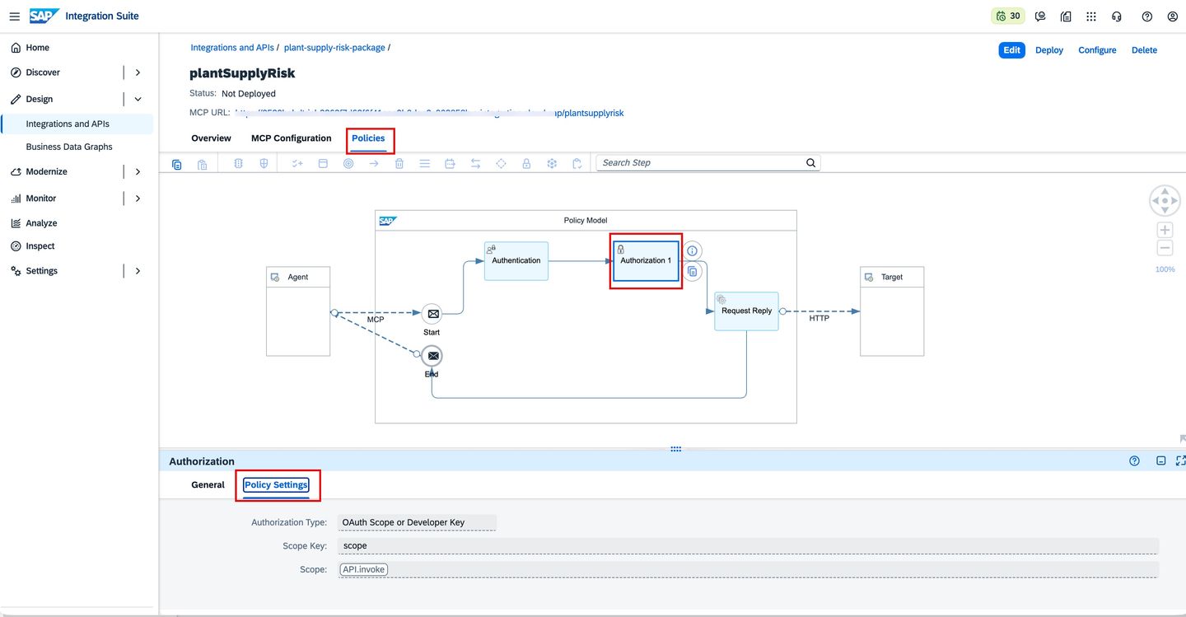Click the Delete button
Screen dimensions: 1186x617
pos(1144,50)
